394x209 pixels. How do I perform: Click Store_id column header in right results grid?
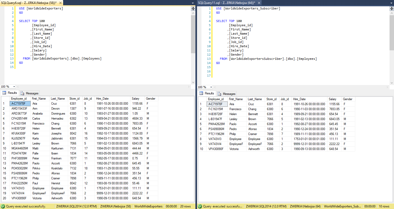tap(272, 99)
